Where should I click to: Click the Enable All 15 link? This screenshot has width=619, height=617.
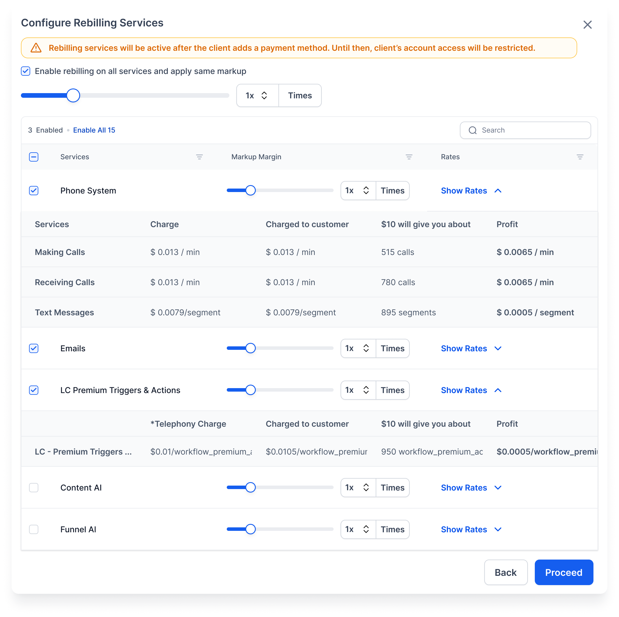click(x=94, y=130)
